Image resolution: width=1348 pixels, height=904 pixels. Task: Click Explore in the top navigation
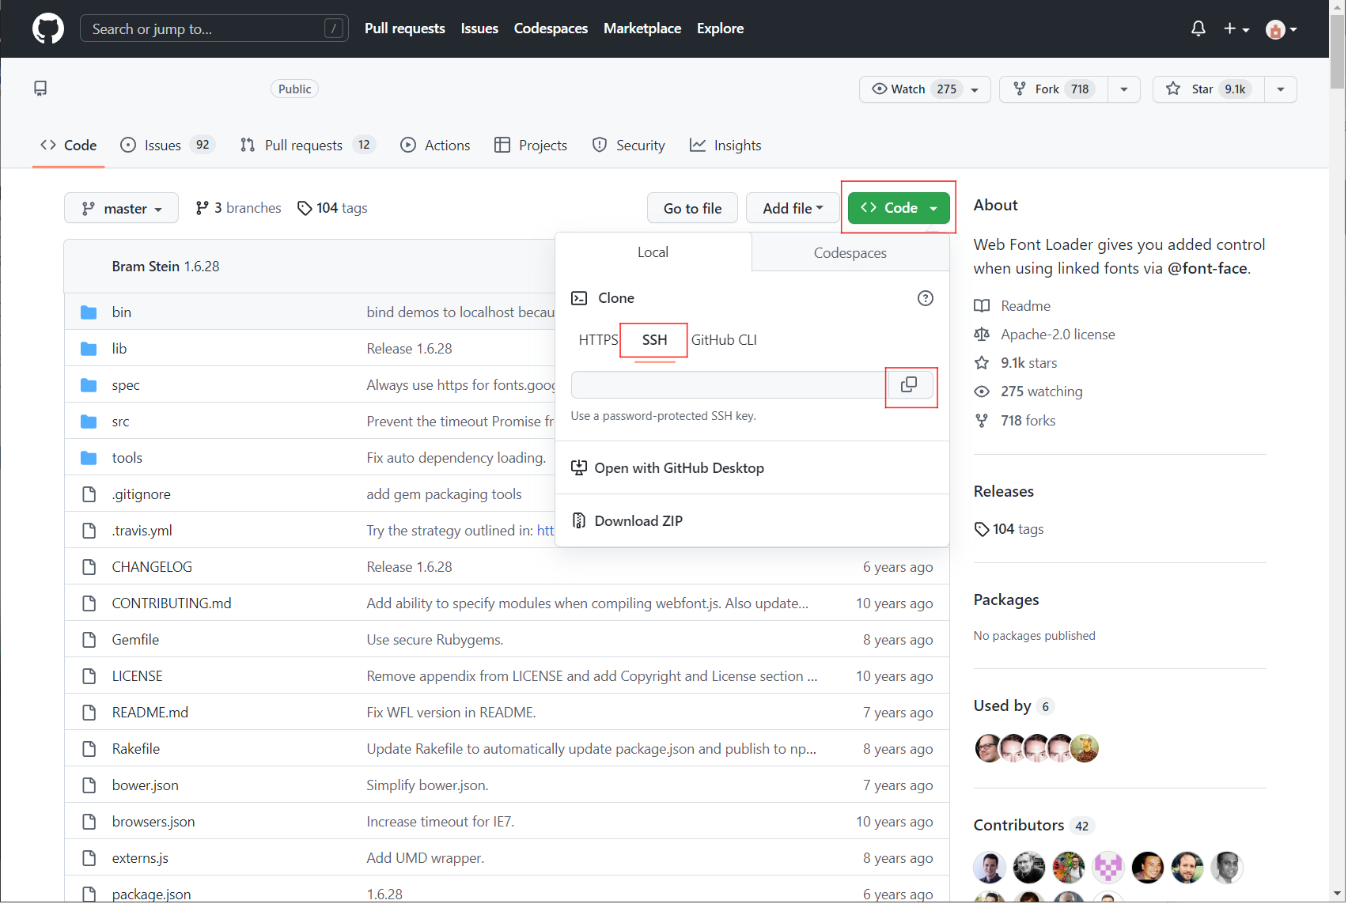721,28
